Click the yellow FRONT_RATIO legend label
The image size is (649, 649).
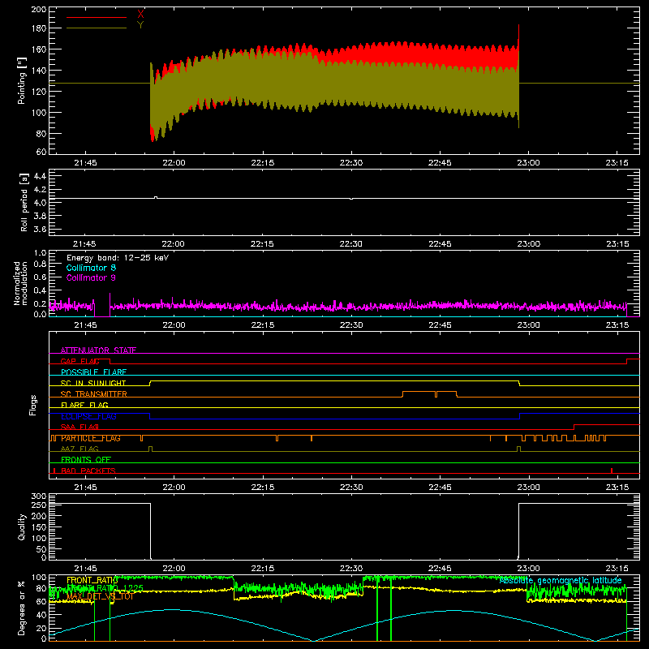coord(92,581)
